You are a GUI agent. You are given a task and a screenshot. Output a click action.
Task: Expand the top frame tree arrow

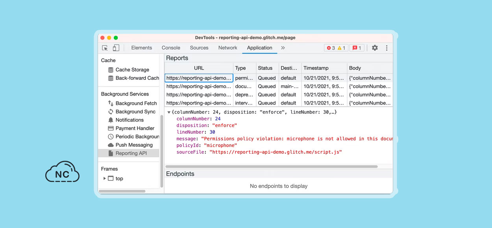pos(104,178)
